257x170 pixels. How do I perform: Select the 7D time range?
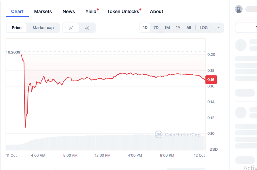[x=156, y=28]
